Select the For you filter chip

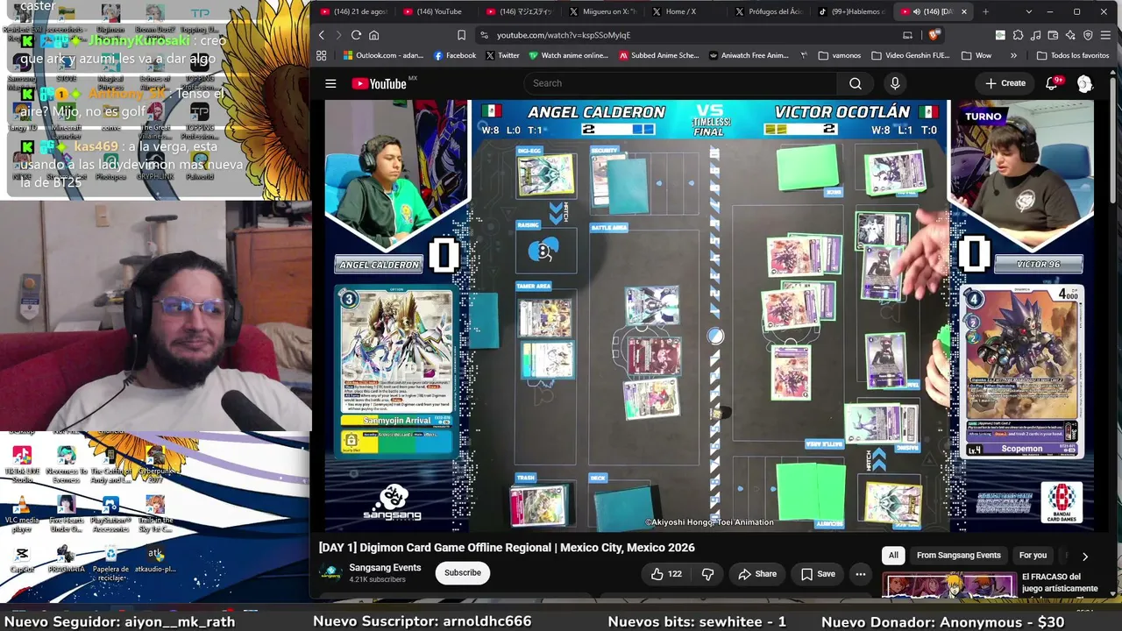pyautogui.click(x=1033, y=556)
